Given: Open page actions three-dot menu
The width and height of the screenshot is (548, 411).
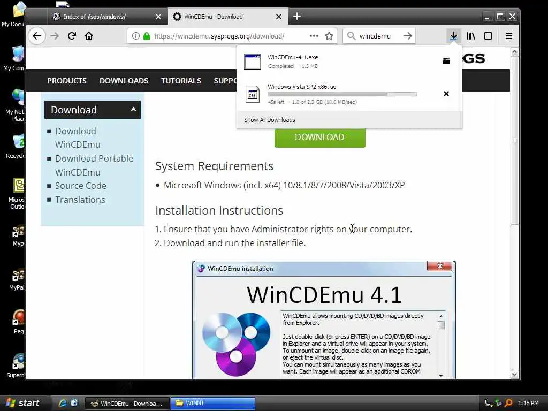Looking at the screenshot, I should [314, 36].
